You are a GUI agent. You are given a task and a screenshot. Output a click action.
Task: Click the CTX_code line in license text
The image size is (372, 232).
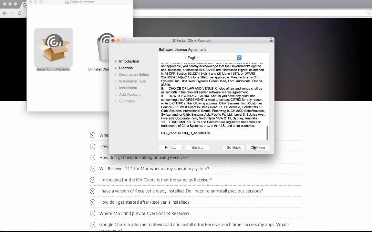click(x=186, y=133)
